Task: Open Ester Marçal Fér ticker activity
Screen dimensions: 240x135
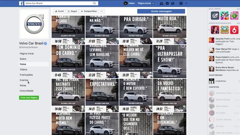Action: [x=224, y=50]
